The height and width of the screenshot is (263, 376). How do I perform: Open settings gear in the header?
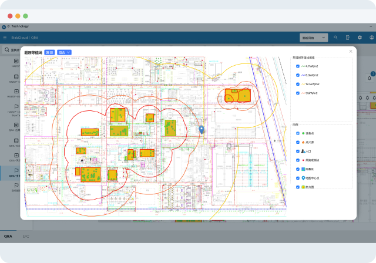(360, 38)
